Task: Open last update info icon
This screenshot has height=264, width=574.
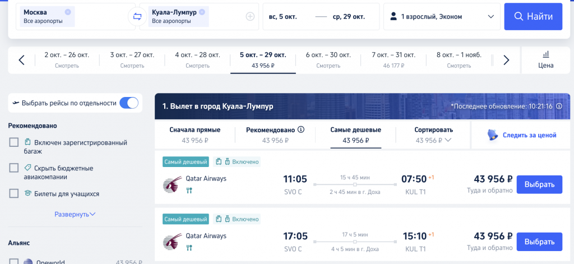Action: pyautogui.click(x=559, y=106)
